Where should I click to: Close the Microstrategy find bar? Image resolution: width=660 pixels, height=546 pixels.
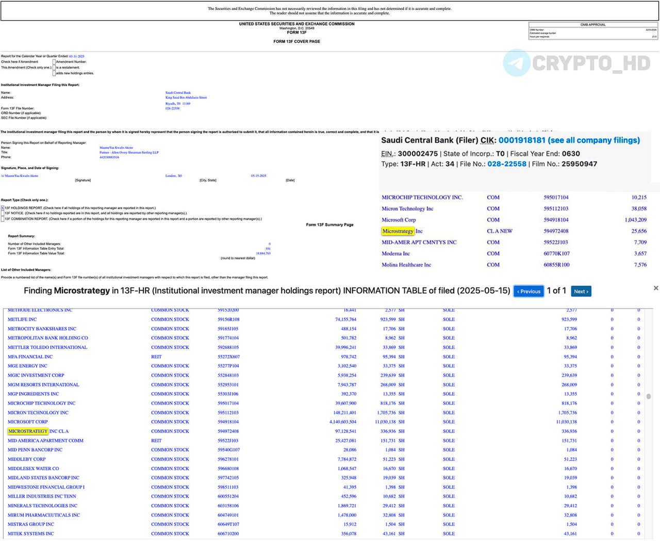pyautogui.click(x=656, y=288)
